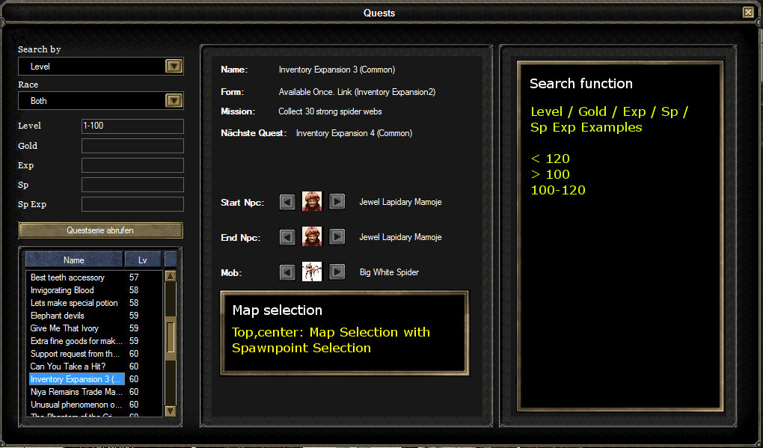Open the Race dropdown set to Both
The height and width of the screenshot is (448, 763).
tap(174, 100)
